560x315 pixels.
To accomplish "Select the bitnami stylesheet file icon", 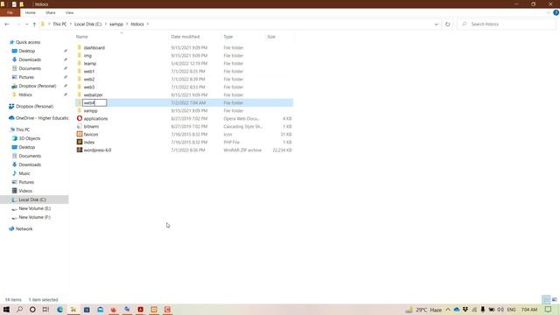I will [x=80, y=126].
